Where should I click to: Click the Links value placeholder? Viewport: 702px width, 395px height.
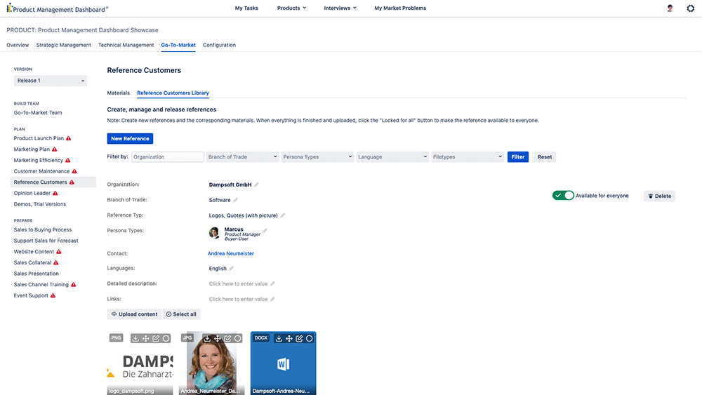pyautogui.click(x=238, y=299)
